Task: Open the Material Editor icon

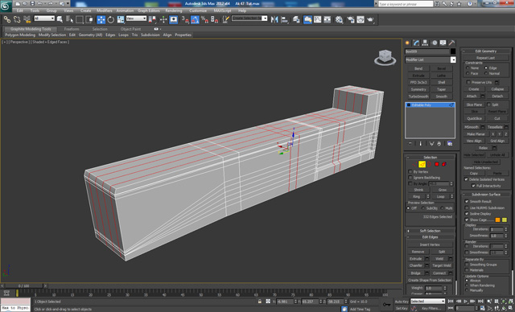Action: (339, 19)
